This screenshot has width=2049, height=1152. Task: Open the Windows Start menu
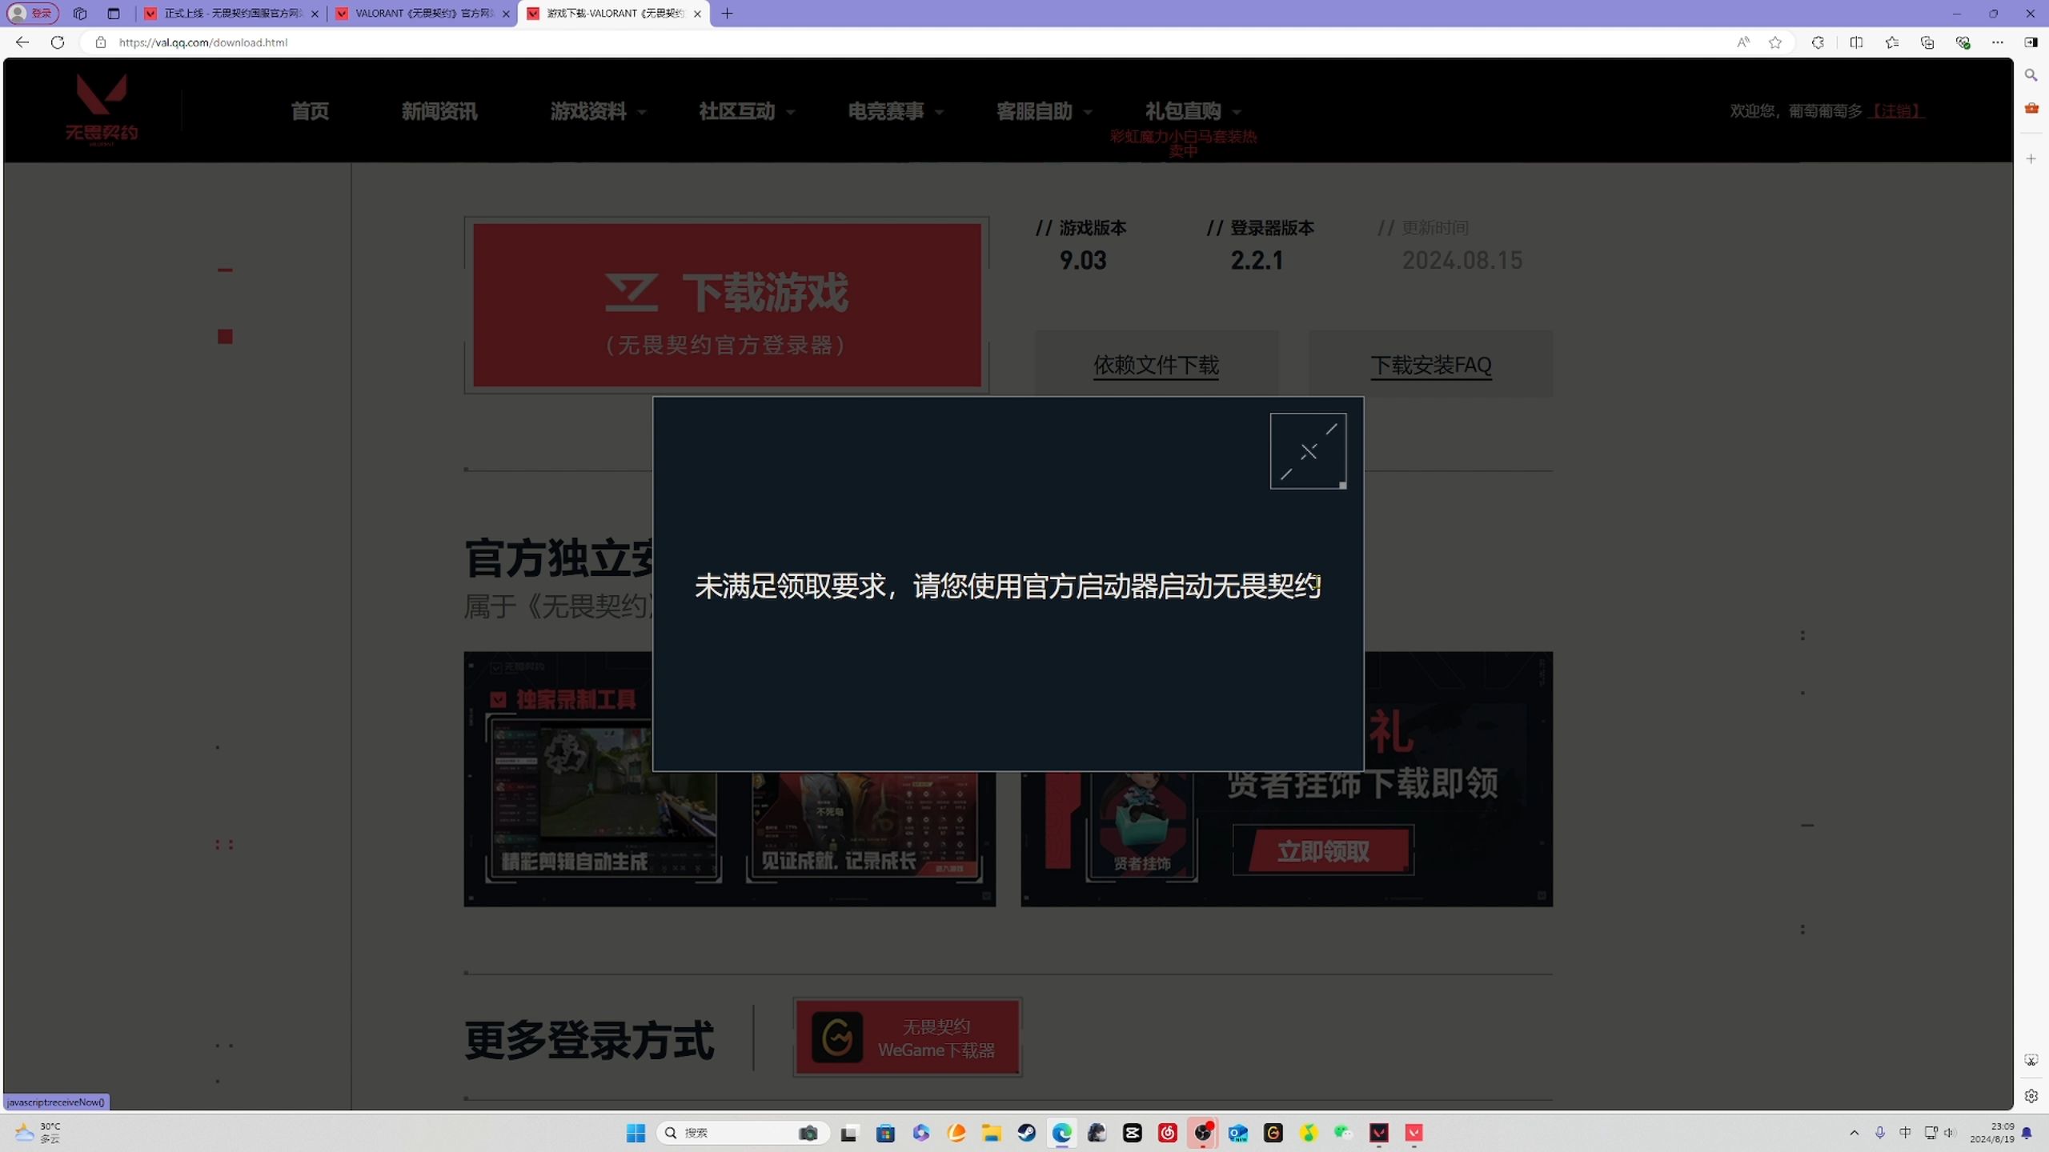(636, 1133)
